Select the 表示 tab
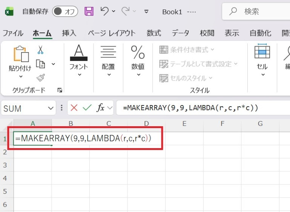Viewport: 290px width, 212px height. [x=232, y=33]
